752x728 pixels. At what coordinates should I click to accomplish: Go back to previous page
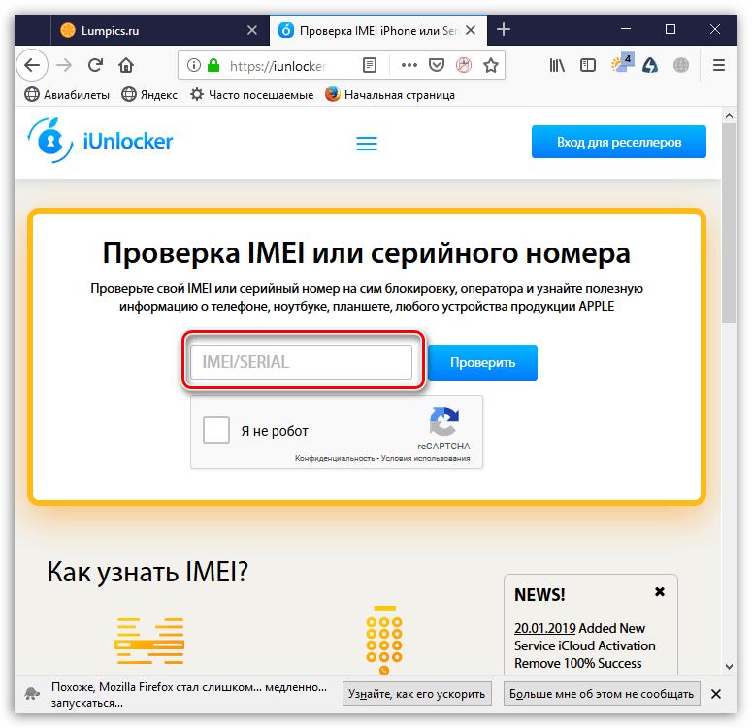[x=32, y=65]
